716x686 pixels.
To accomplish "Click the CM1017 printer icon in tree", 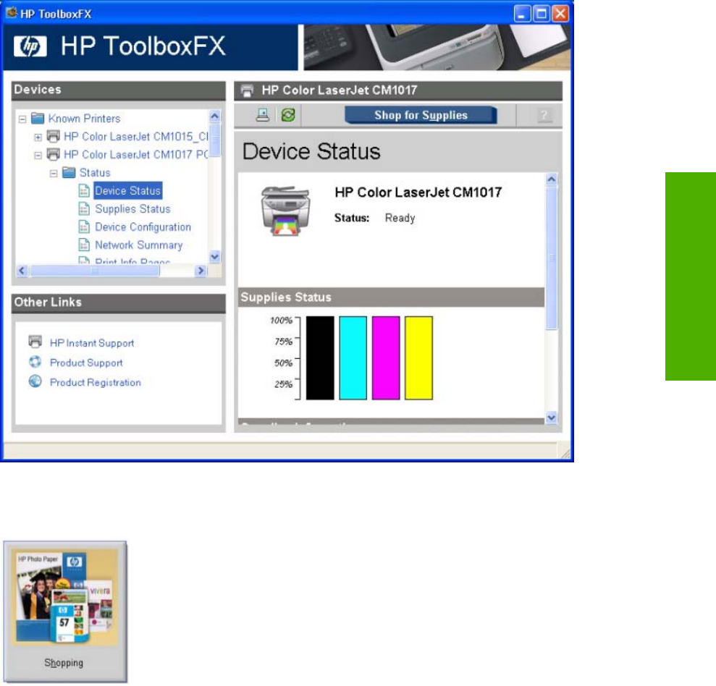I will coord(54,154).
